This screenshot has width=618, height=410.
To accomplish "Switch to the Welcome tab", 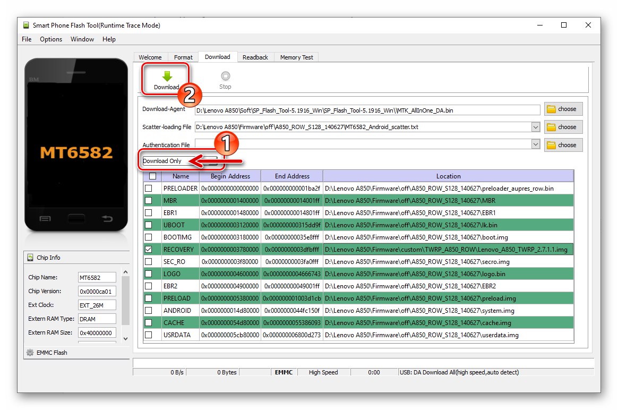I will click(150, 57).
